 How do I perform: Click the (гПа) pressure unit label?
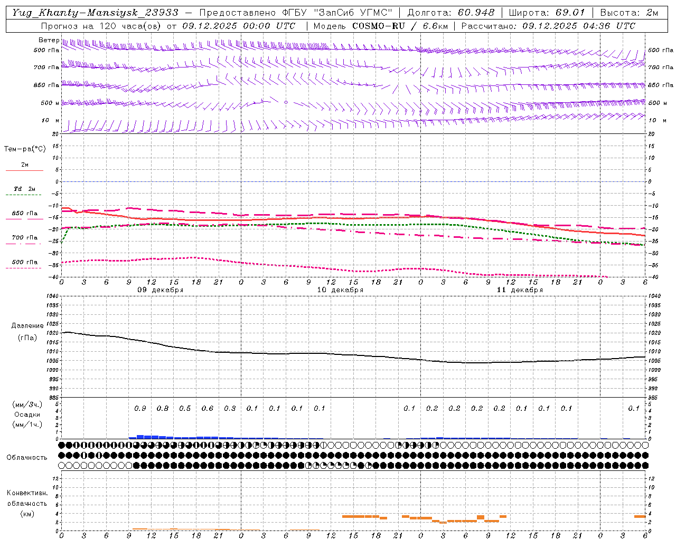(x=27, y=337)
